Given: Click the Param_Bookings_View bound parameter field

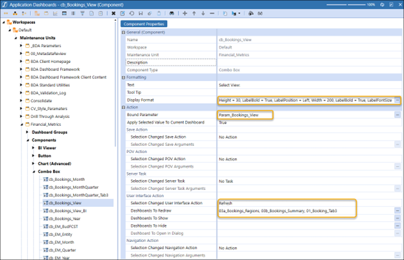Looking at the screenshot, I should [x=245, y=115].
